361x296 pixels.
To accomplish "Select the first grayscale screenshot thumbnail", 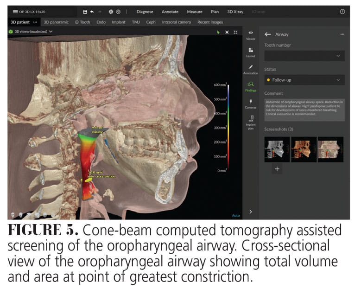I will coord(277,149).
